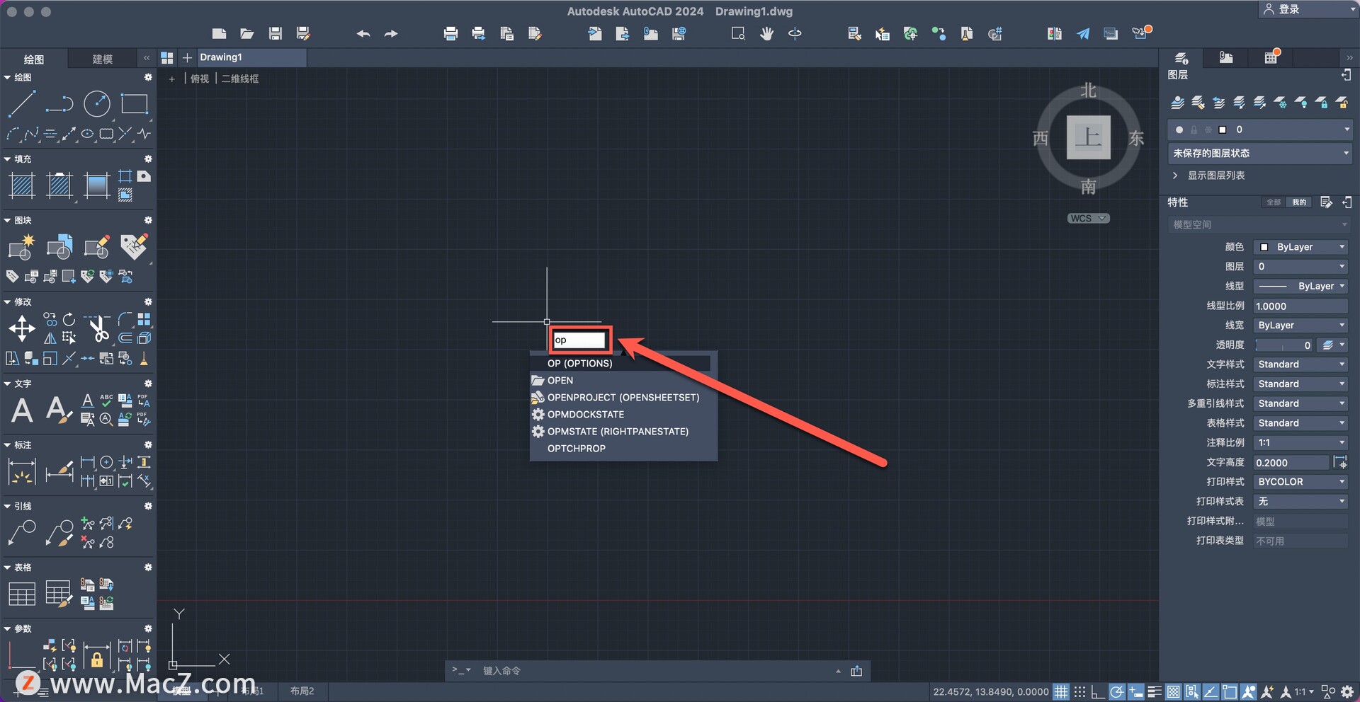Click the 俯视 view label

200,79
